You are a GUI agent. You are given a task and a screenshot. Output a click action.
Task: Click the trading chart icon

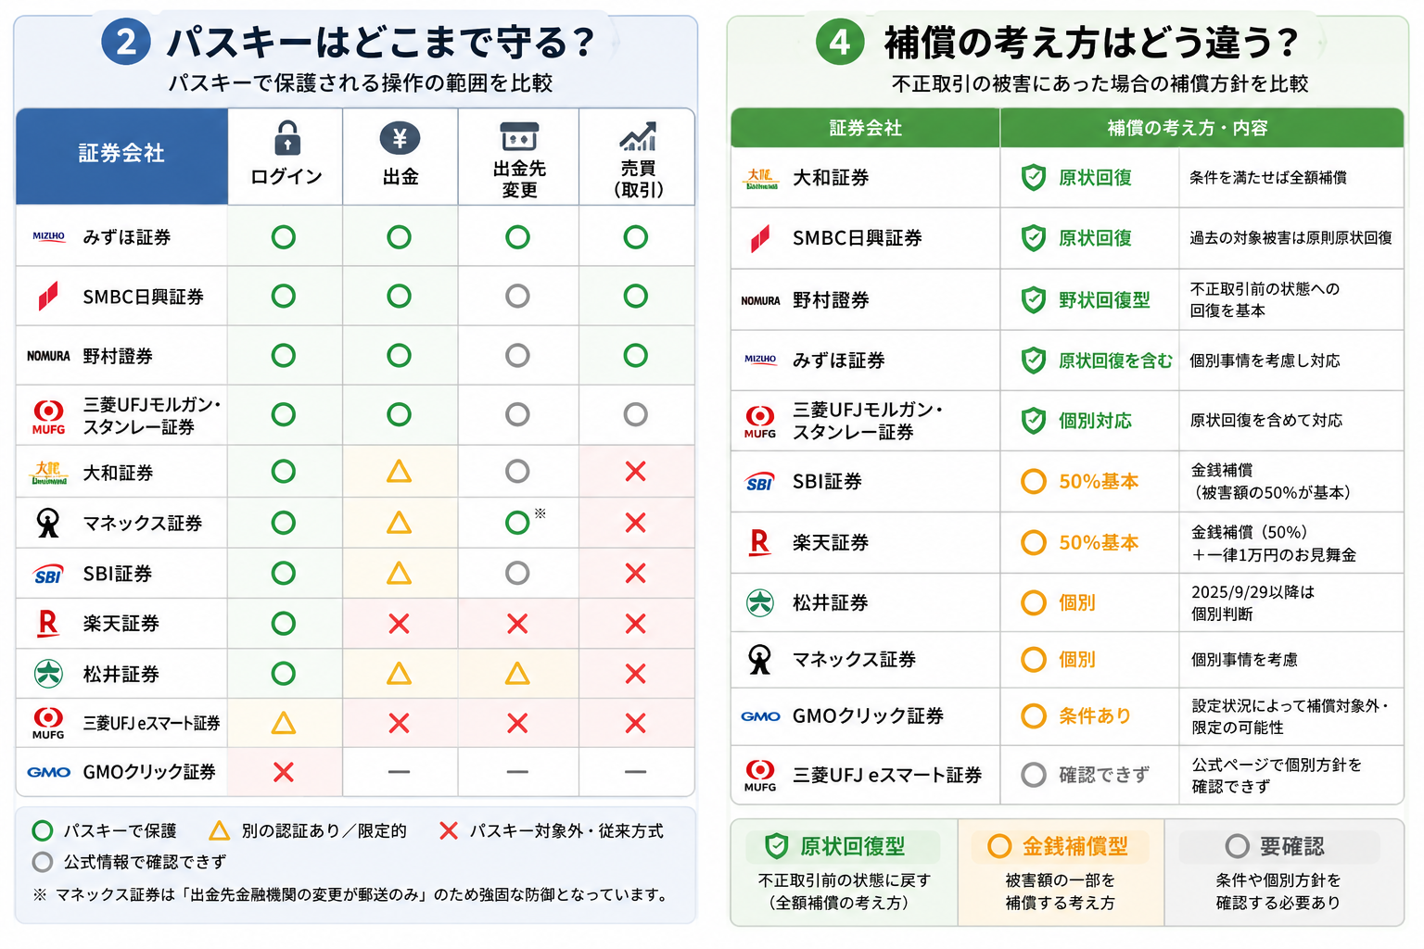tap(638, 136)
